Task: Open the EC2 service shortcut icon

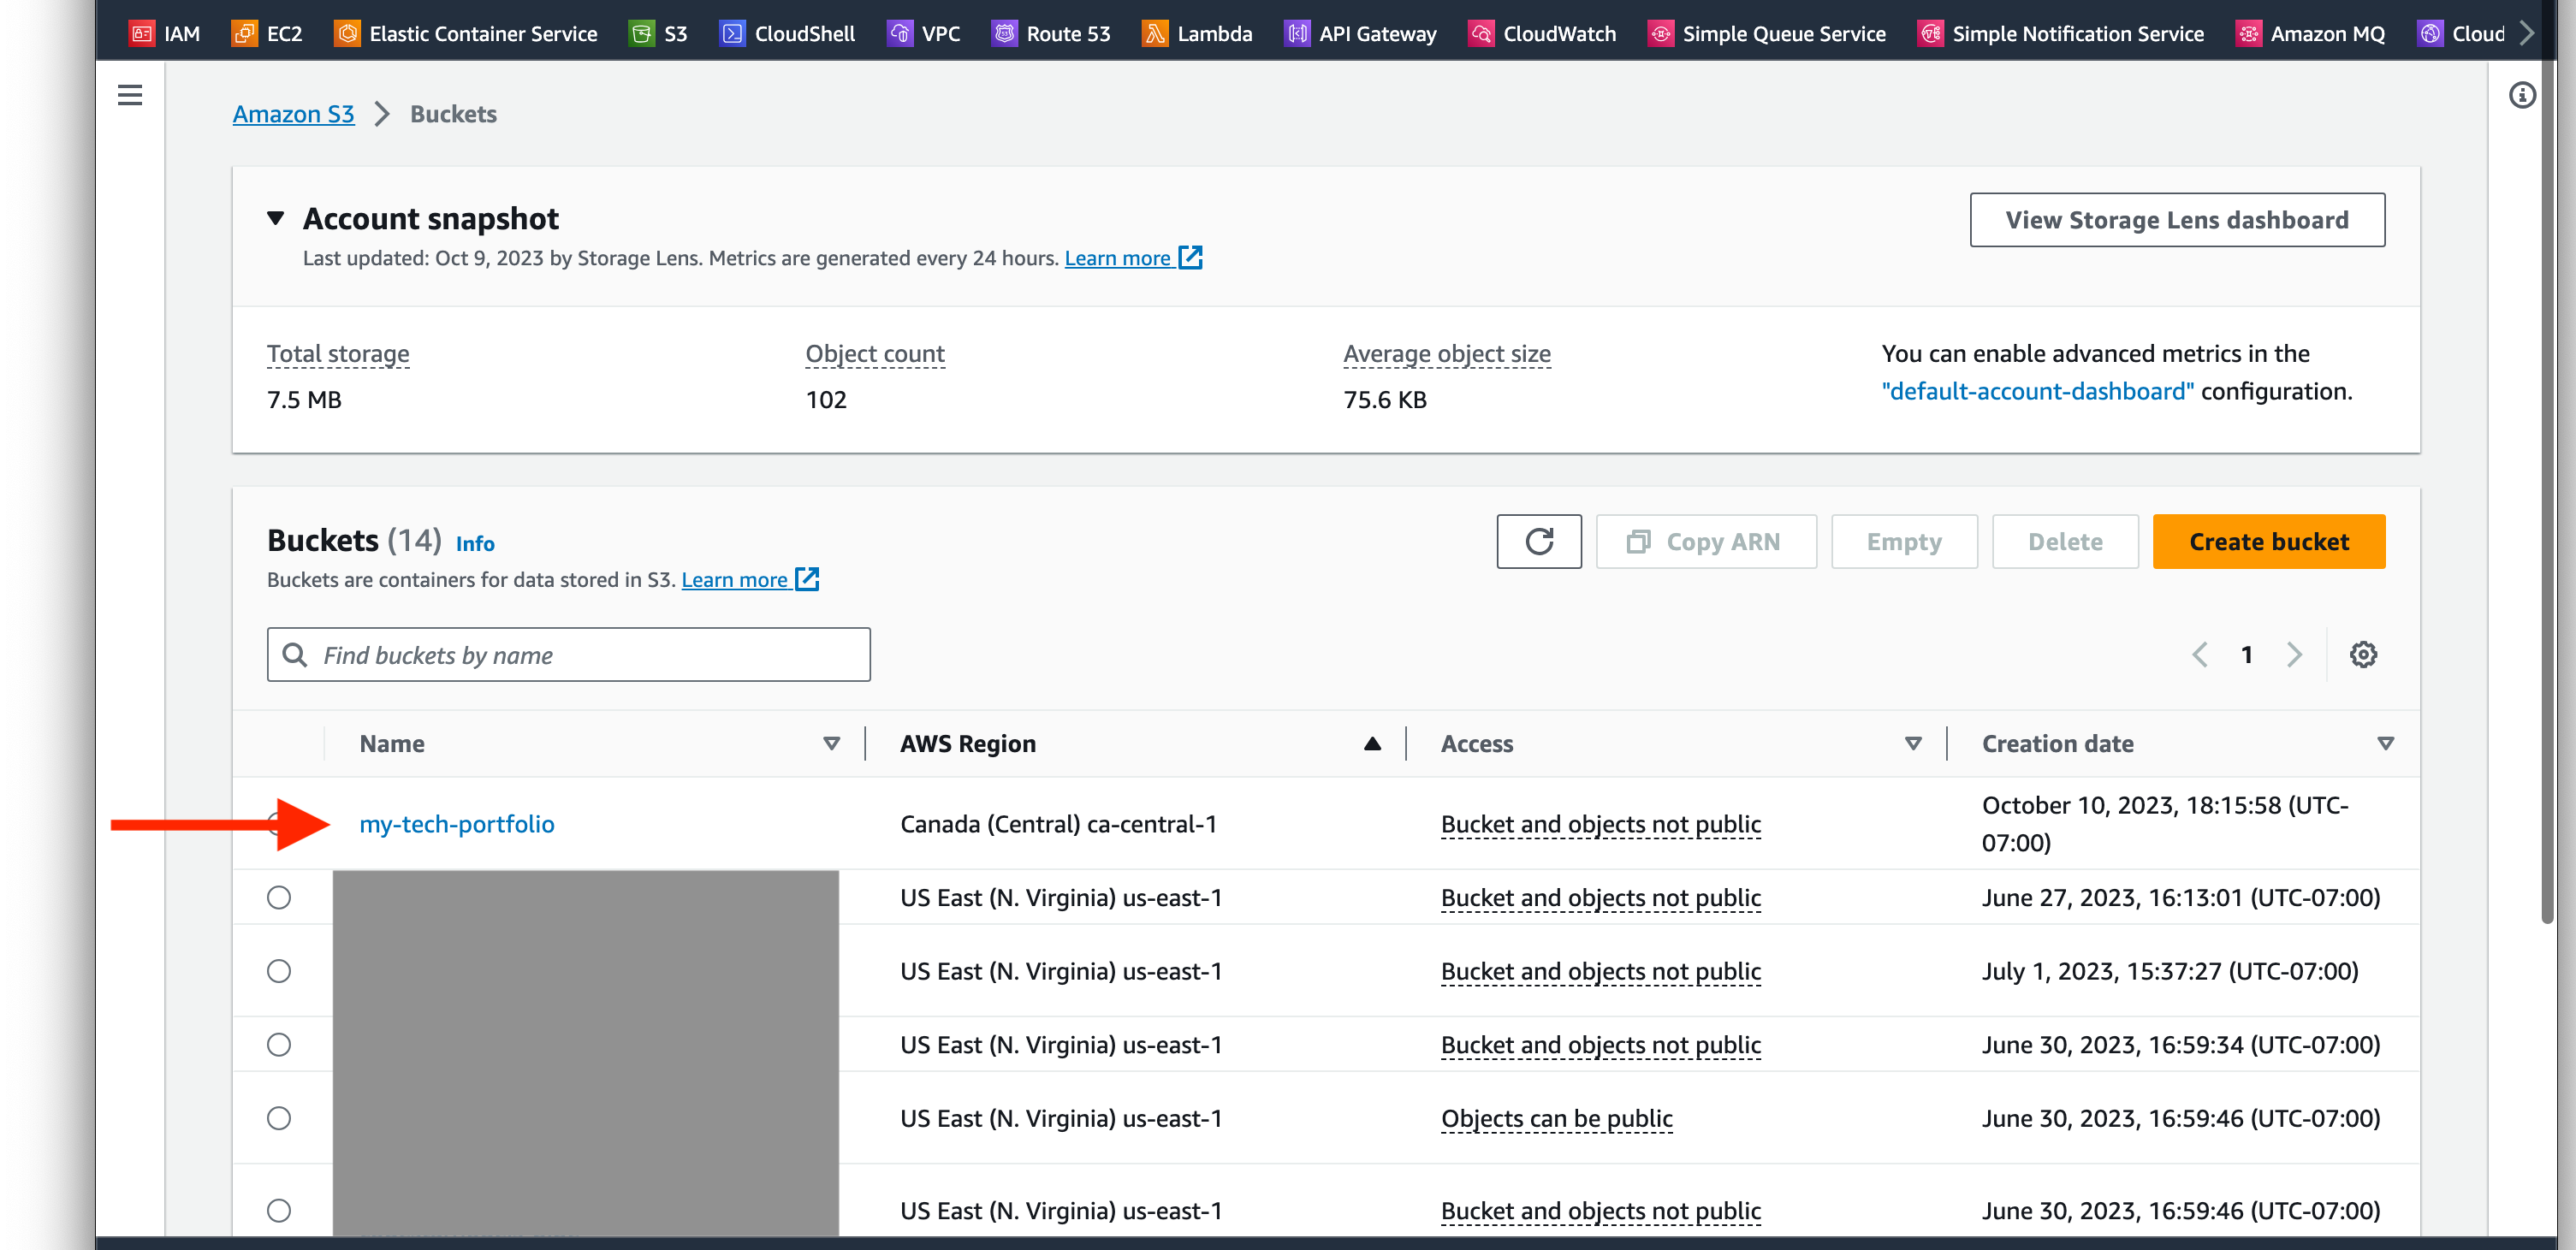Action: coord(244,33)
